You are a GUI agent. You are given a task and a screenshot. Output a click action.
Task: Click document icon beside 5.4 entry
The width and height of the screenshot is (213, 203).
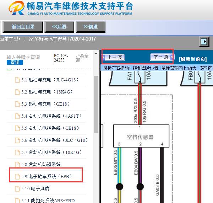[x=17, y=116]
